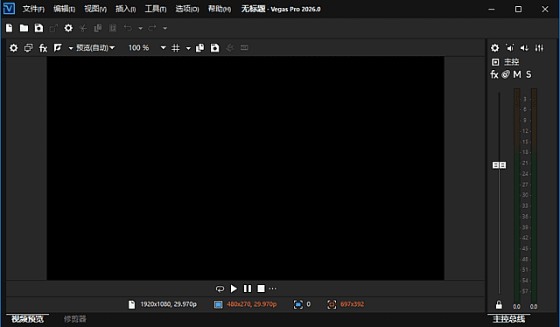Pause playback with the Pause button
The height and width of the screenshot is (327, 560).
(x=248, y=289)
